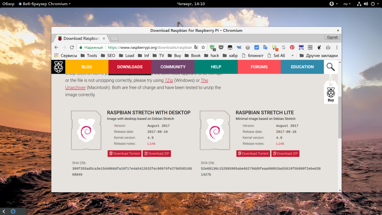382x215 pixels.
Task: Go to the HELP section
Action: (x=216, y=67)
